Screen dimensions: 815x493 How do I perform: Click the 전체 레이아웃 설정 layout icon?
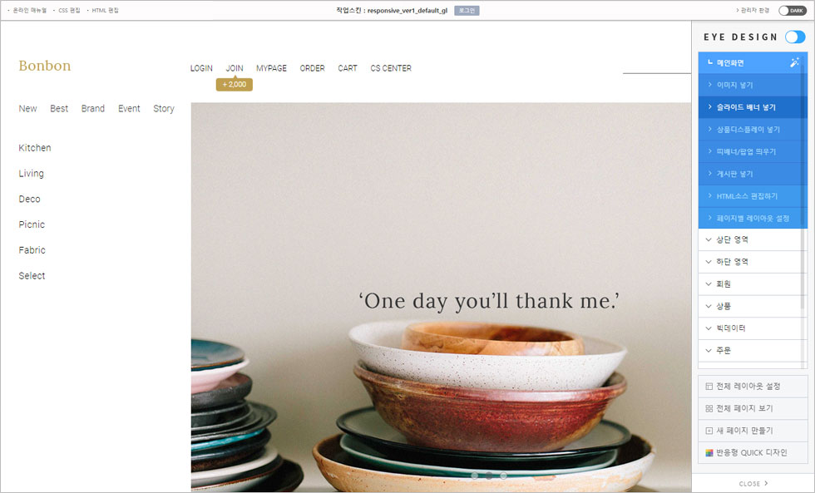709,387
